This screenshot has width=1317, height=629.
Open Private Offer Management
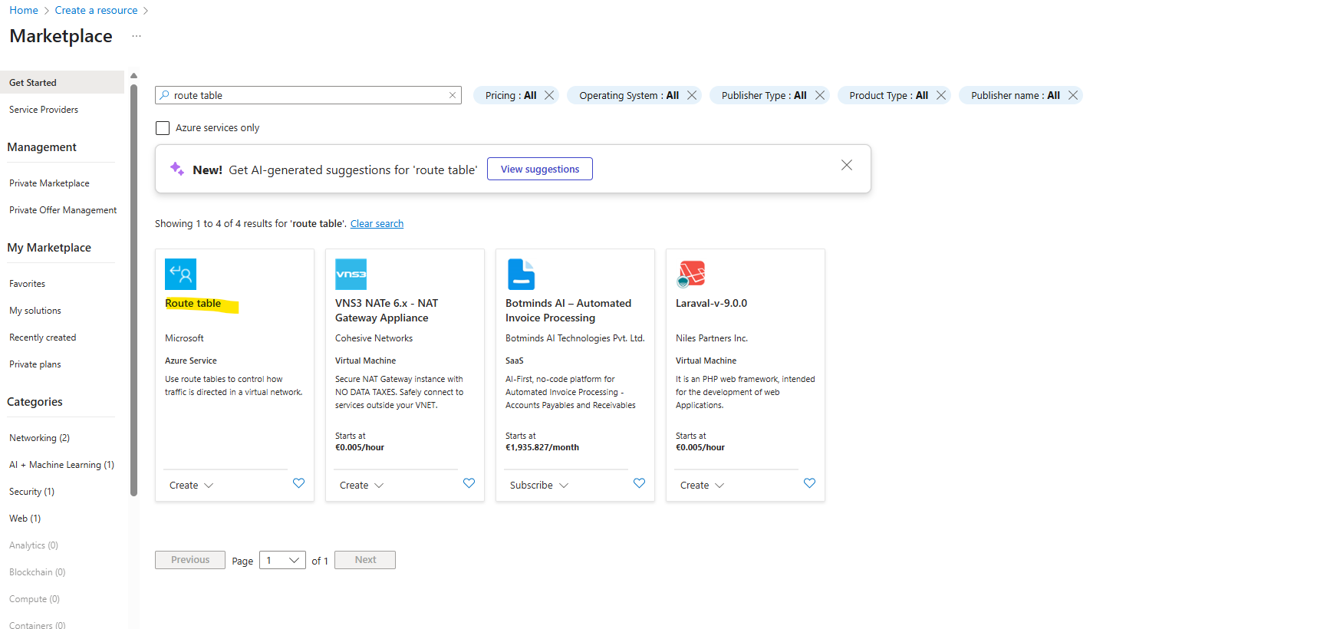(x=63, y=210)
